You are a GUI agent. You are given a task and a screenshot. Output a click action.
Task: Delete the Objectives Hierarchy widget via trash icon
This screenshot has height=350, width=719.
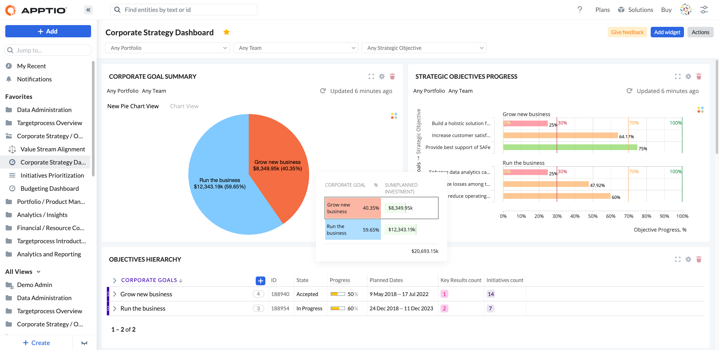(x=699, y=259)
